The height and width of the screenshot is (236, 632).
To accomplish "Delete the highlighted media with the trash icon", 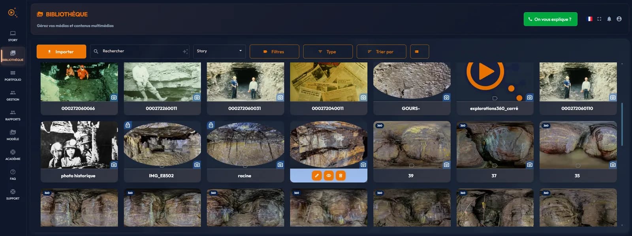I will point(340,176).
